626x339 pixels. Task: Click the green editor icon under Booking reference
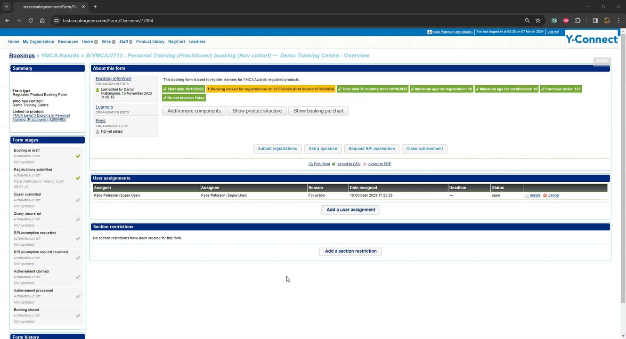coord(98,89)
